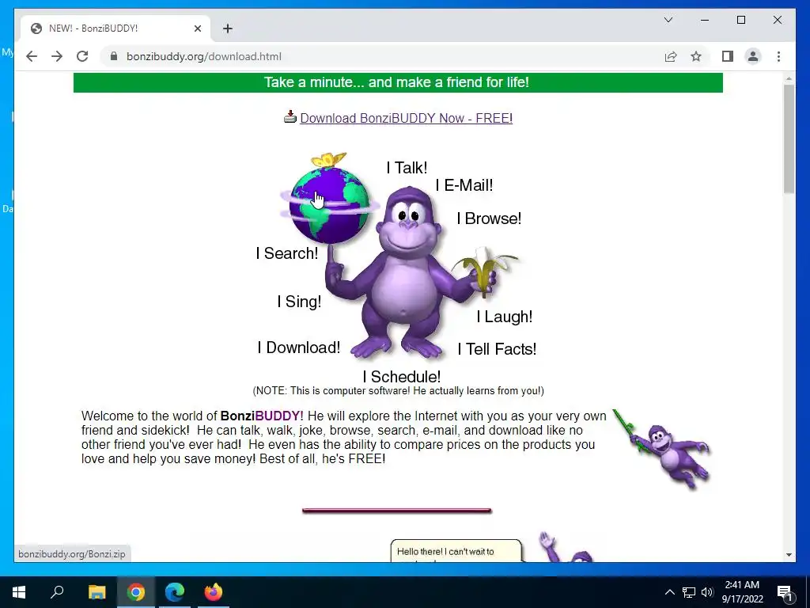Click the purple Bonzi gorilla image
Screen dimensions: 810x608
(x=408, y=273)
